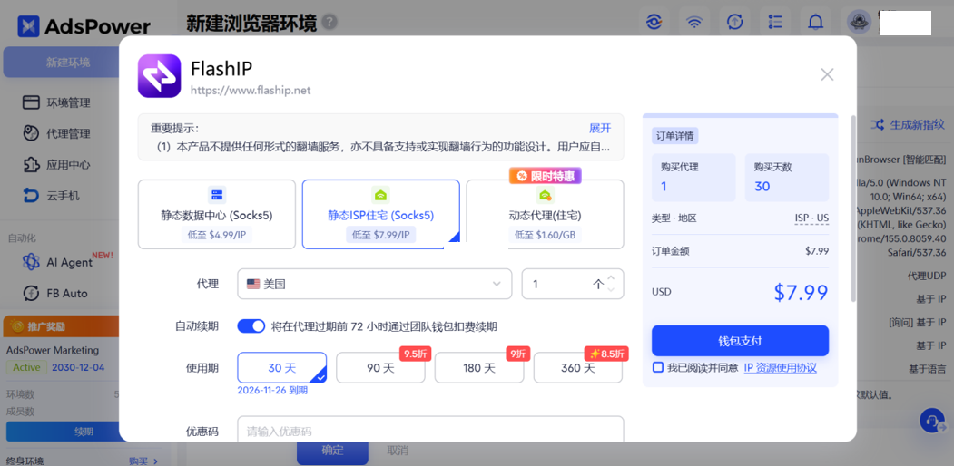Check the 我已阅读并同意 checkbox
This screenshot has height=466, width=954.
(x=657, y=367)
